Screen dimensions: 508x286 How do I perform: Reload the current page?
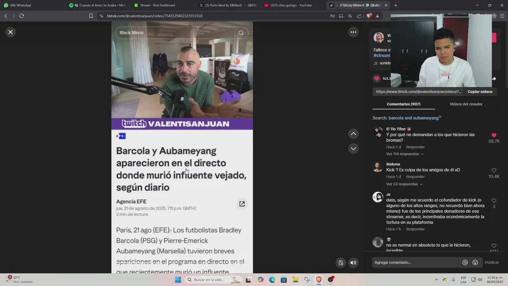[21, 16]
